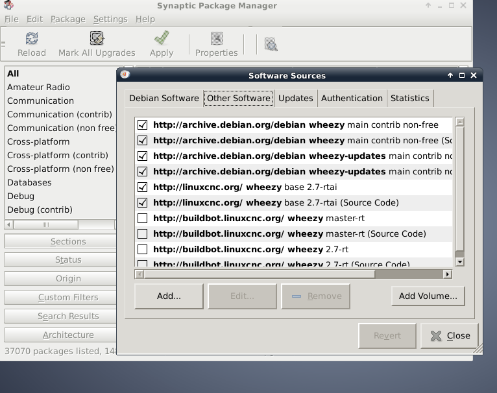Screen dimensions: 497x393
Task: Click the resize grip of Software Sources
Action: pos(478,349)
